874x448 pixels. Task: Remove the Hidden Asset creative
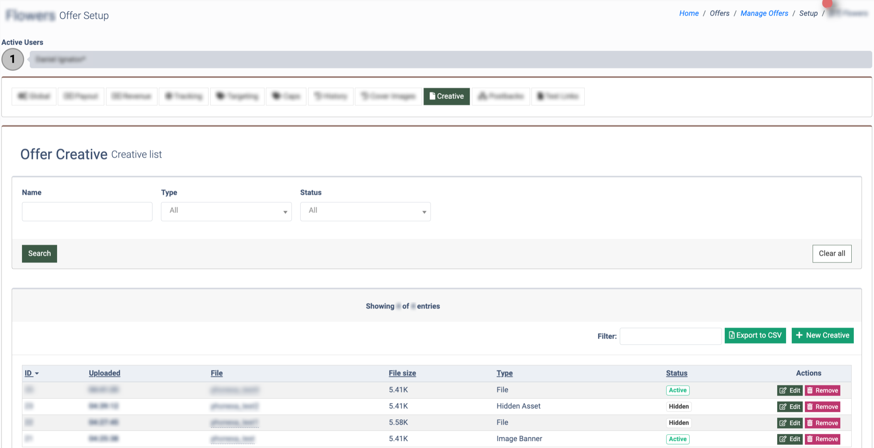[822, 407]
